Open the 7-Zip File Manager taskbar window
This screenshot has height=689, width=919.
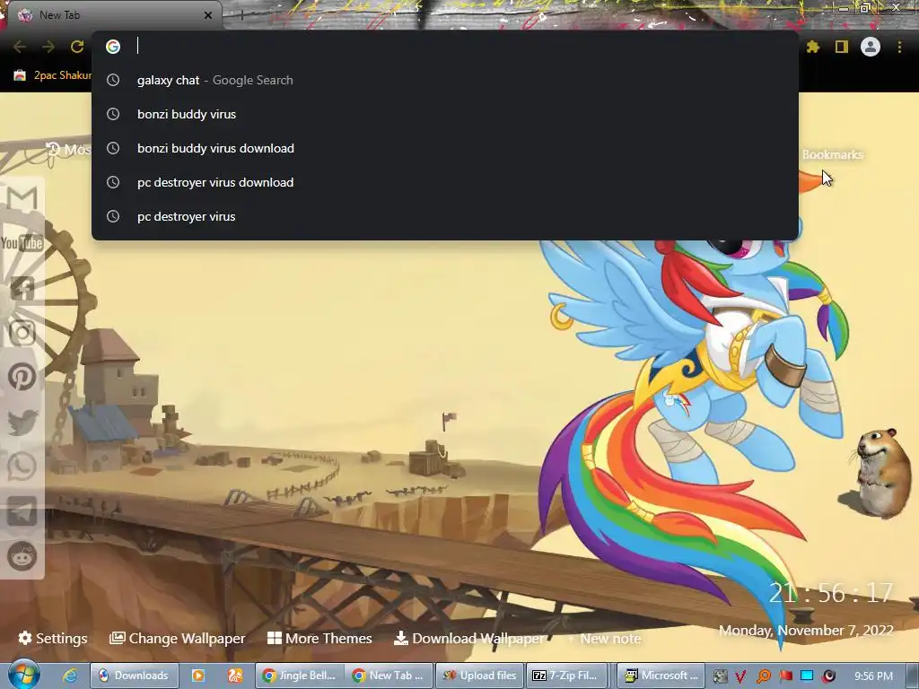click(x=565, y=676)
